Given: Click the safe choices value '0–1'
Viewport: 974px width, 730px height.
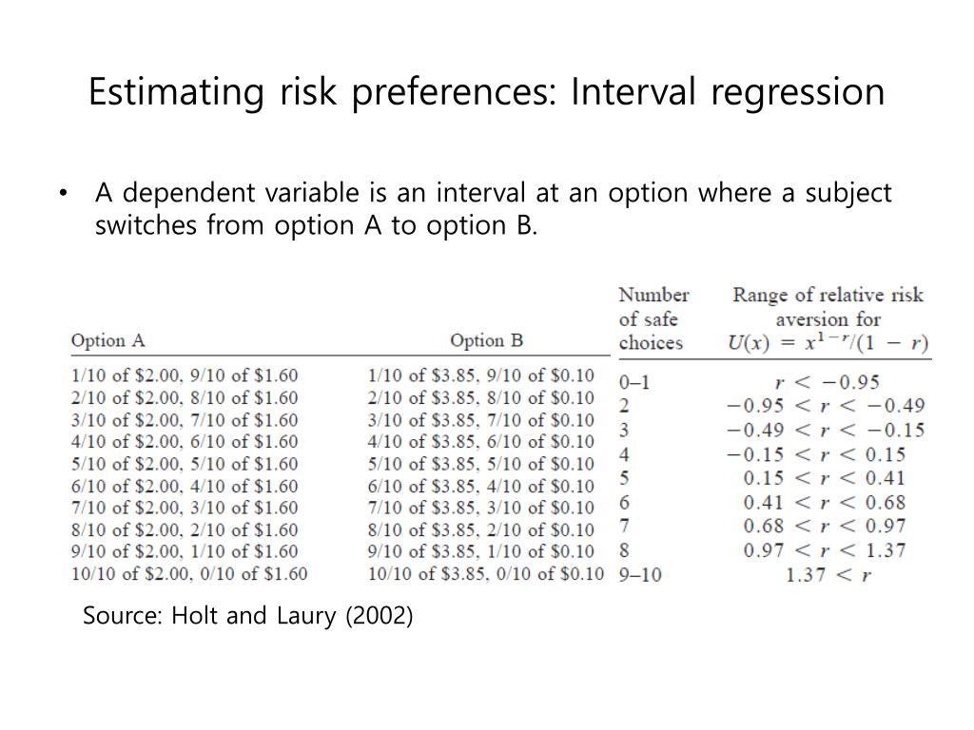Looking at the screenshot, I should pyautogui.click(x=634, y=382).
